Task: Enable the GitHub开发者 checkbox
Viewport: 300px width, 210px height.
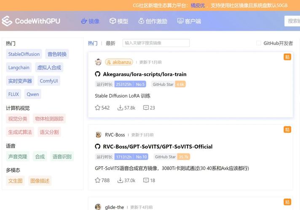Action: point(258,43)
